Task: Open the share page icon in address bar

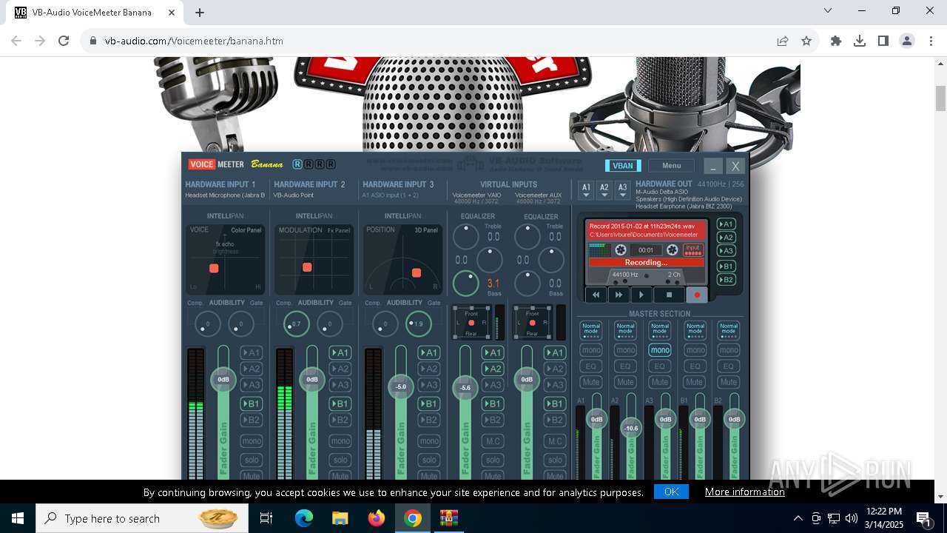Action: point(783,41)
